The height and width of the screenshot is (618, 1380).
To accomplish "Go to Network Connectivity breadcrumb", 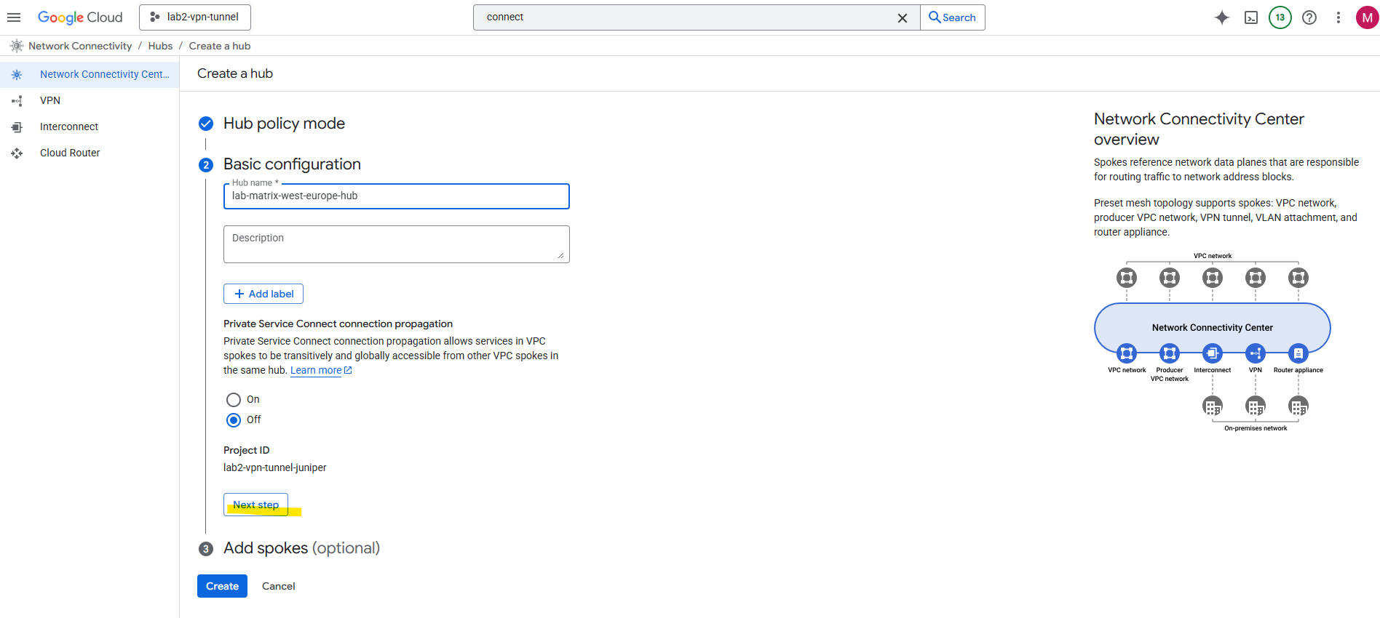I will coord(80,46).
